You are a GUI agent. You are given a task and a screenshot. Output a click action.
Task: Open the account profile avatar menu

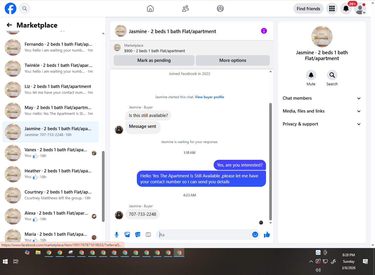(x=360, y=9)
